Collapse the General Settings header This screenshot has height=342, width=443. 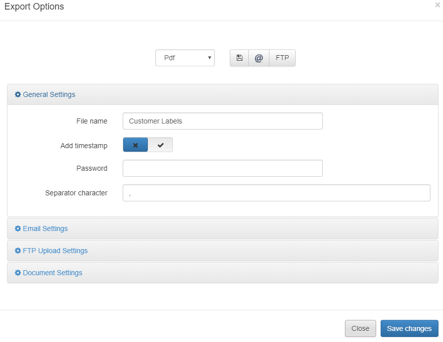[49, 94]
